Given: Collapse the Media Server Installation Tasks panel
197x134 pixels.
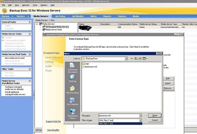Looking at the screenshot, I should click(x=30, y=81).
